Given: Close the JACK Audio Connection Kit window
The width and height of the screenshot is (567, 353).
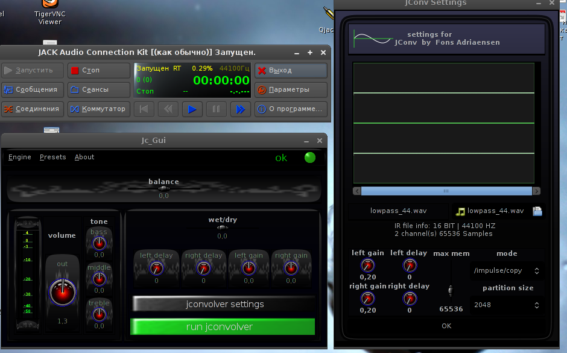Looking at the screenshot, I should 323,53.
